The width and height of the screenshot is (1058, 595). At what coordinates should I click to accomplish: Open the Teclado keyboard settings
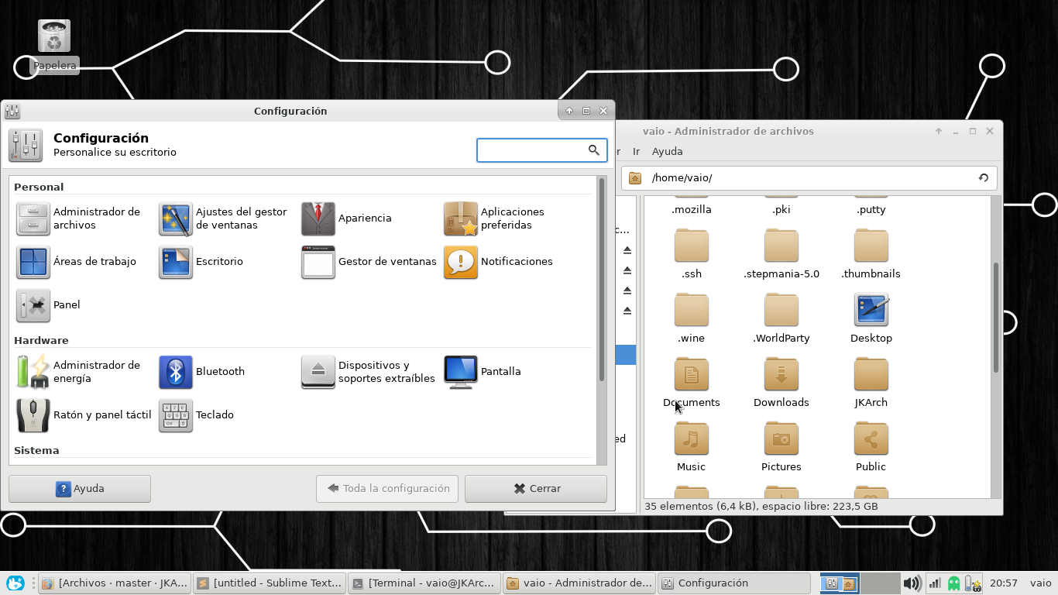coord(176,415)
